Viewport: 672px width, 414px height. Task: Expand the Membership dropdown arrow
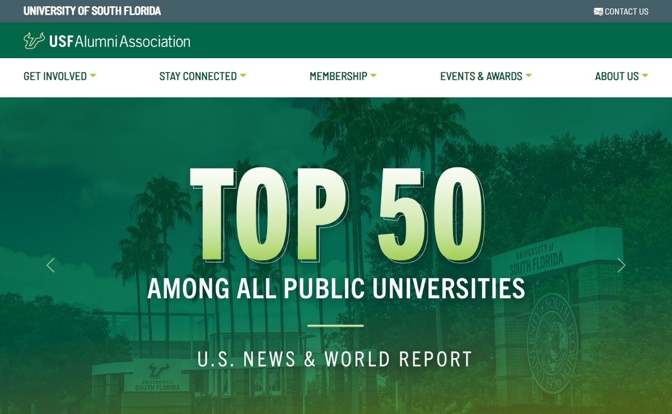(374, 76)
